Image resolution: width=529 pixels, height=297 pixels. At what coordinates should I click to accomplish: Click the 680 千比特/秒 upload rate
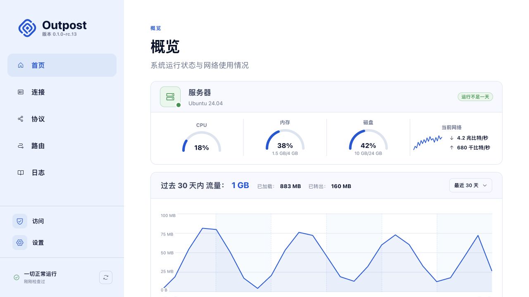tap(474, 147)
